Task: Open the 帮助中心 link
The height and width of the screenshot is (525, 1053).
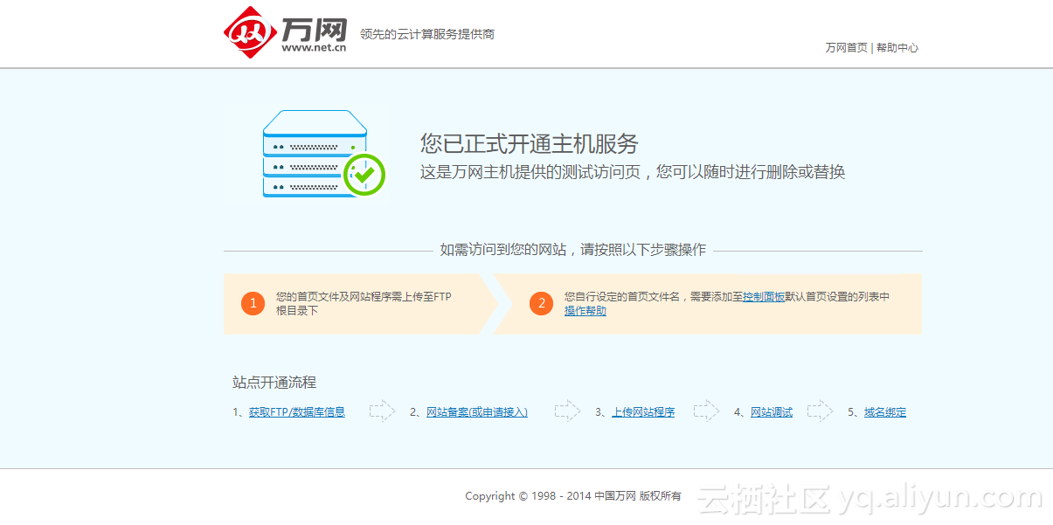Action: [897, 48]
